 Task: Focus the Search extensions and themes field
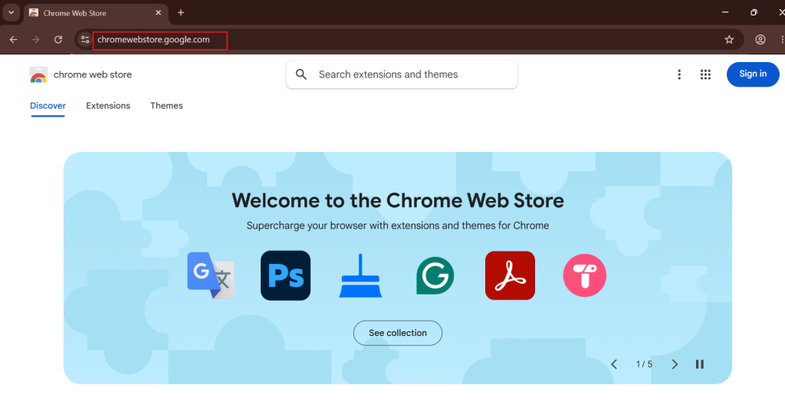(402, 74)
